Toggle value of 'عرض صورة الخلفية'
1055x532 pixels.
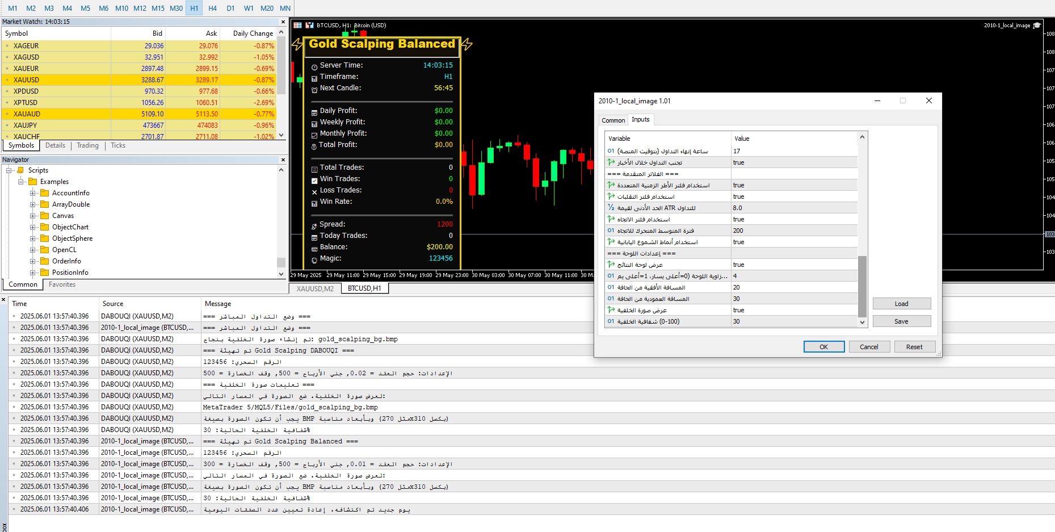794,310
